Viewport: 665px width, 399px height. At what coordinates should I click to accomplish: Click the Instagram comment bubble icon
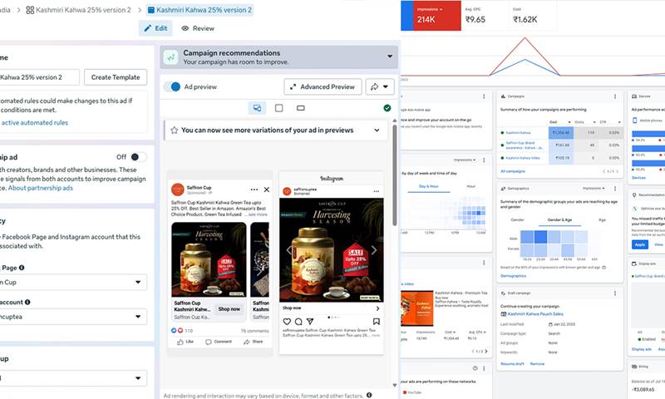pyautogui.click(x=298, y=322)
